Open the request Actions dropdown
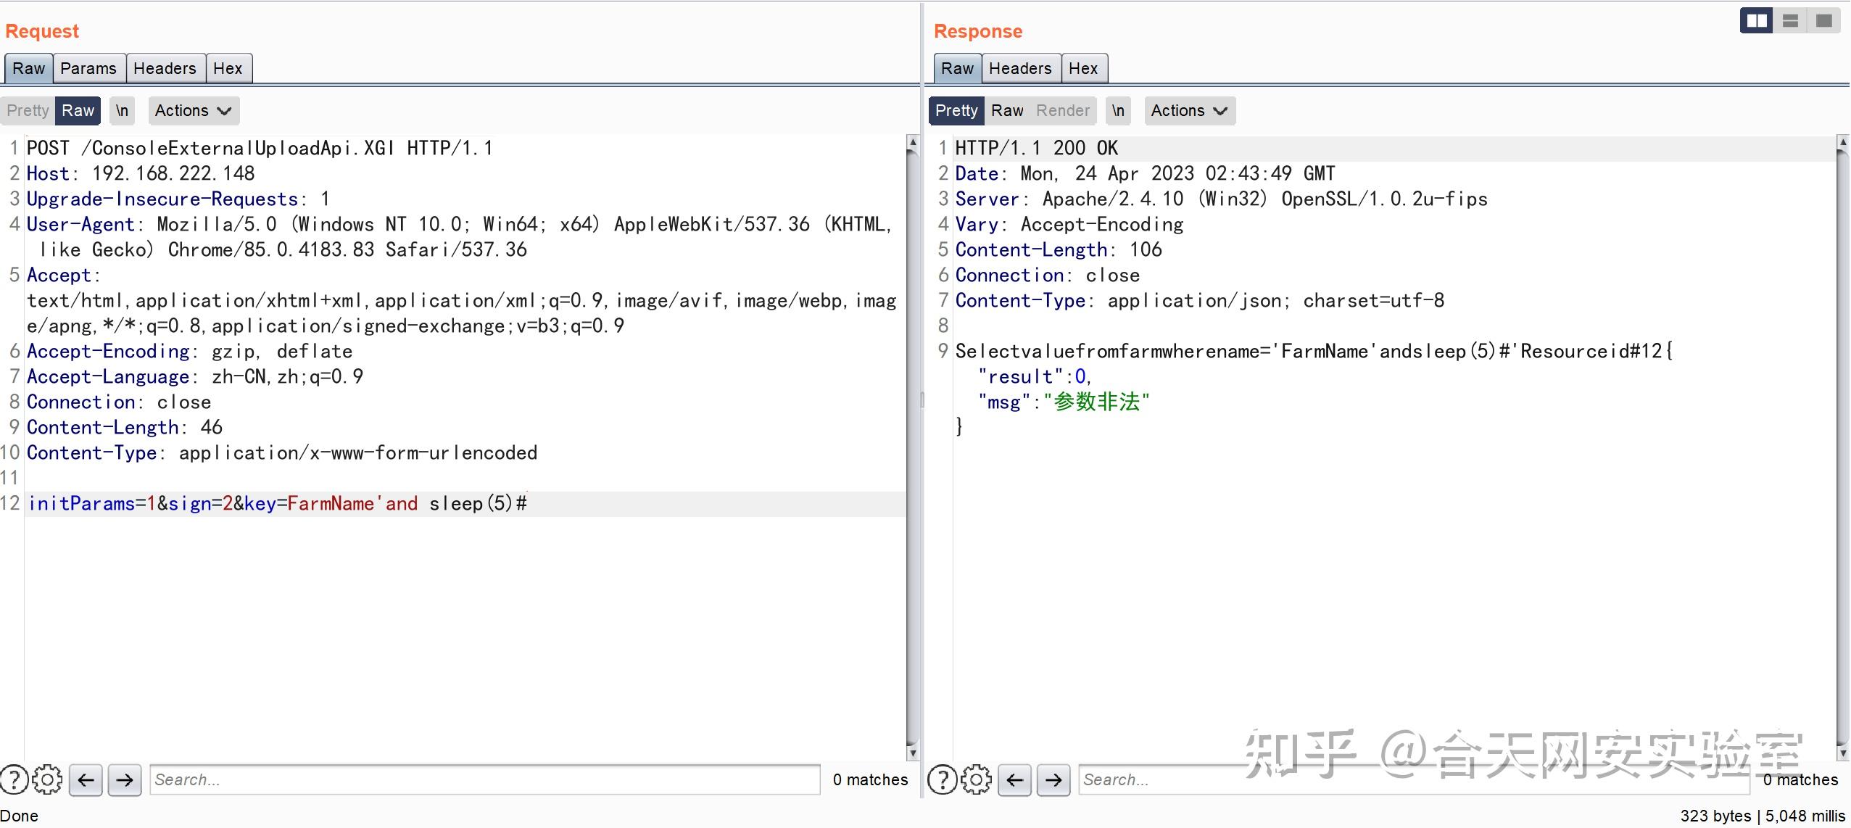1851x828 pixels. coord(193,110)
